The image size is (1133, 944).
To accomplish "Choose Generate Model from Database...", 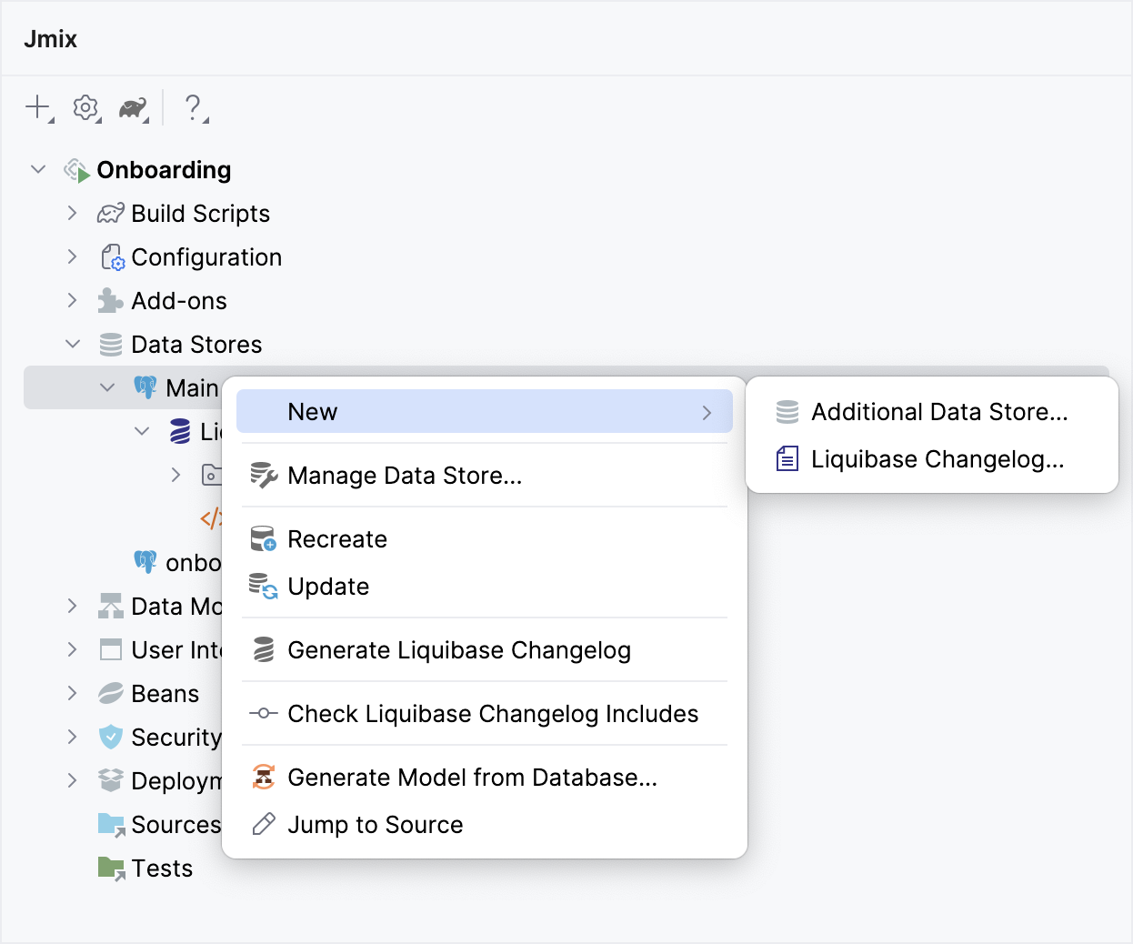I will click(x=485, y=778).
